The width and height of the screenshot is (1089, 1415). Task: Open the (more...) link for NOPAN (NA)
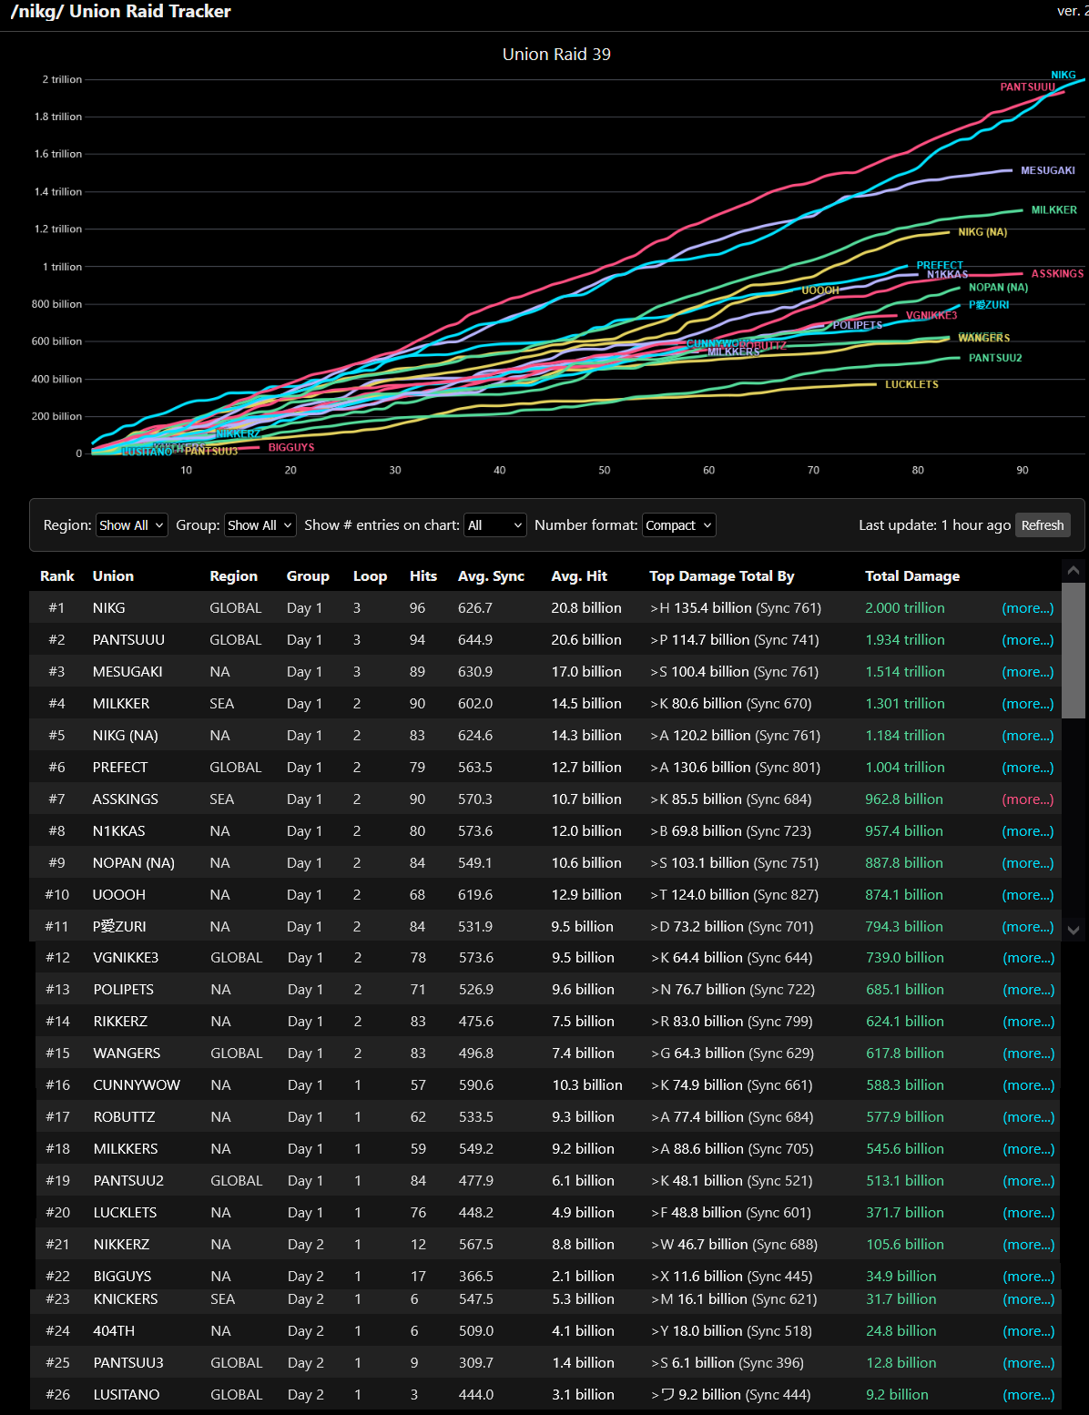tap(1028, 863)
